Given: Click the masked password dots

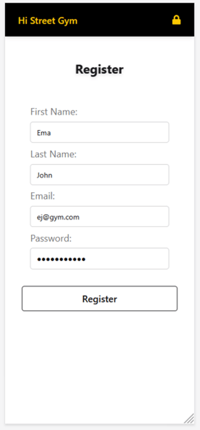Looking at the screenshot, I should coord(61,259).
